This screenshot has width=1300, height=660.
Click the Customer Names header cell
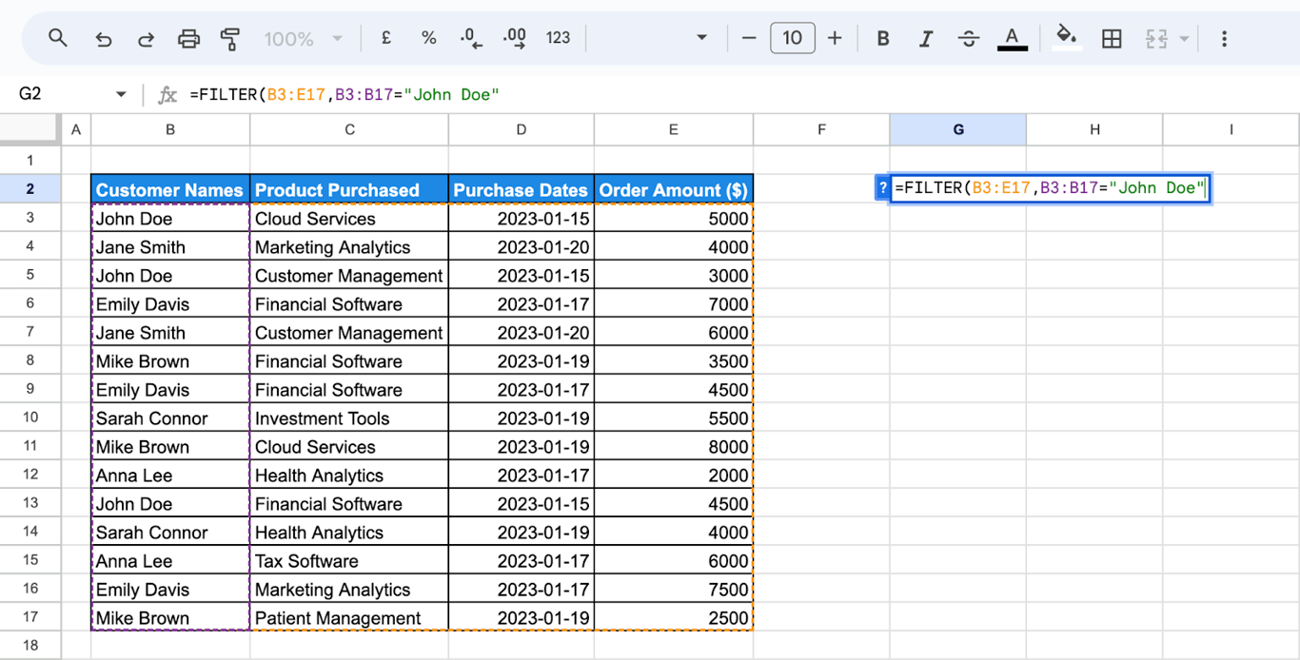point(170,189)
